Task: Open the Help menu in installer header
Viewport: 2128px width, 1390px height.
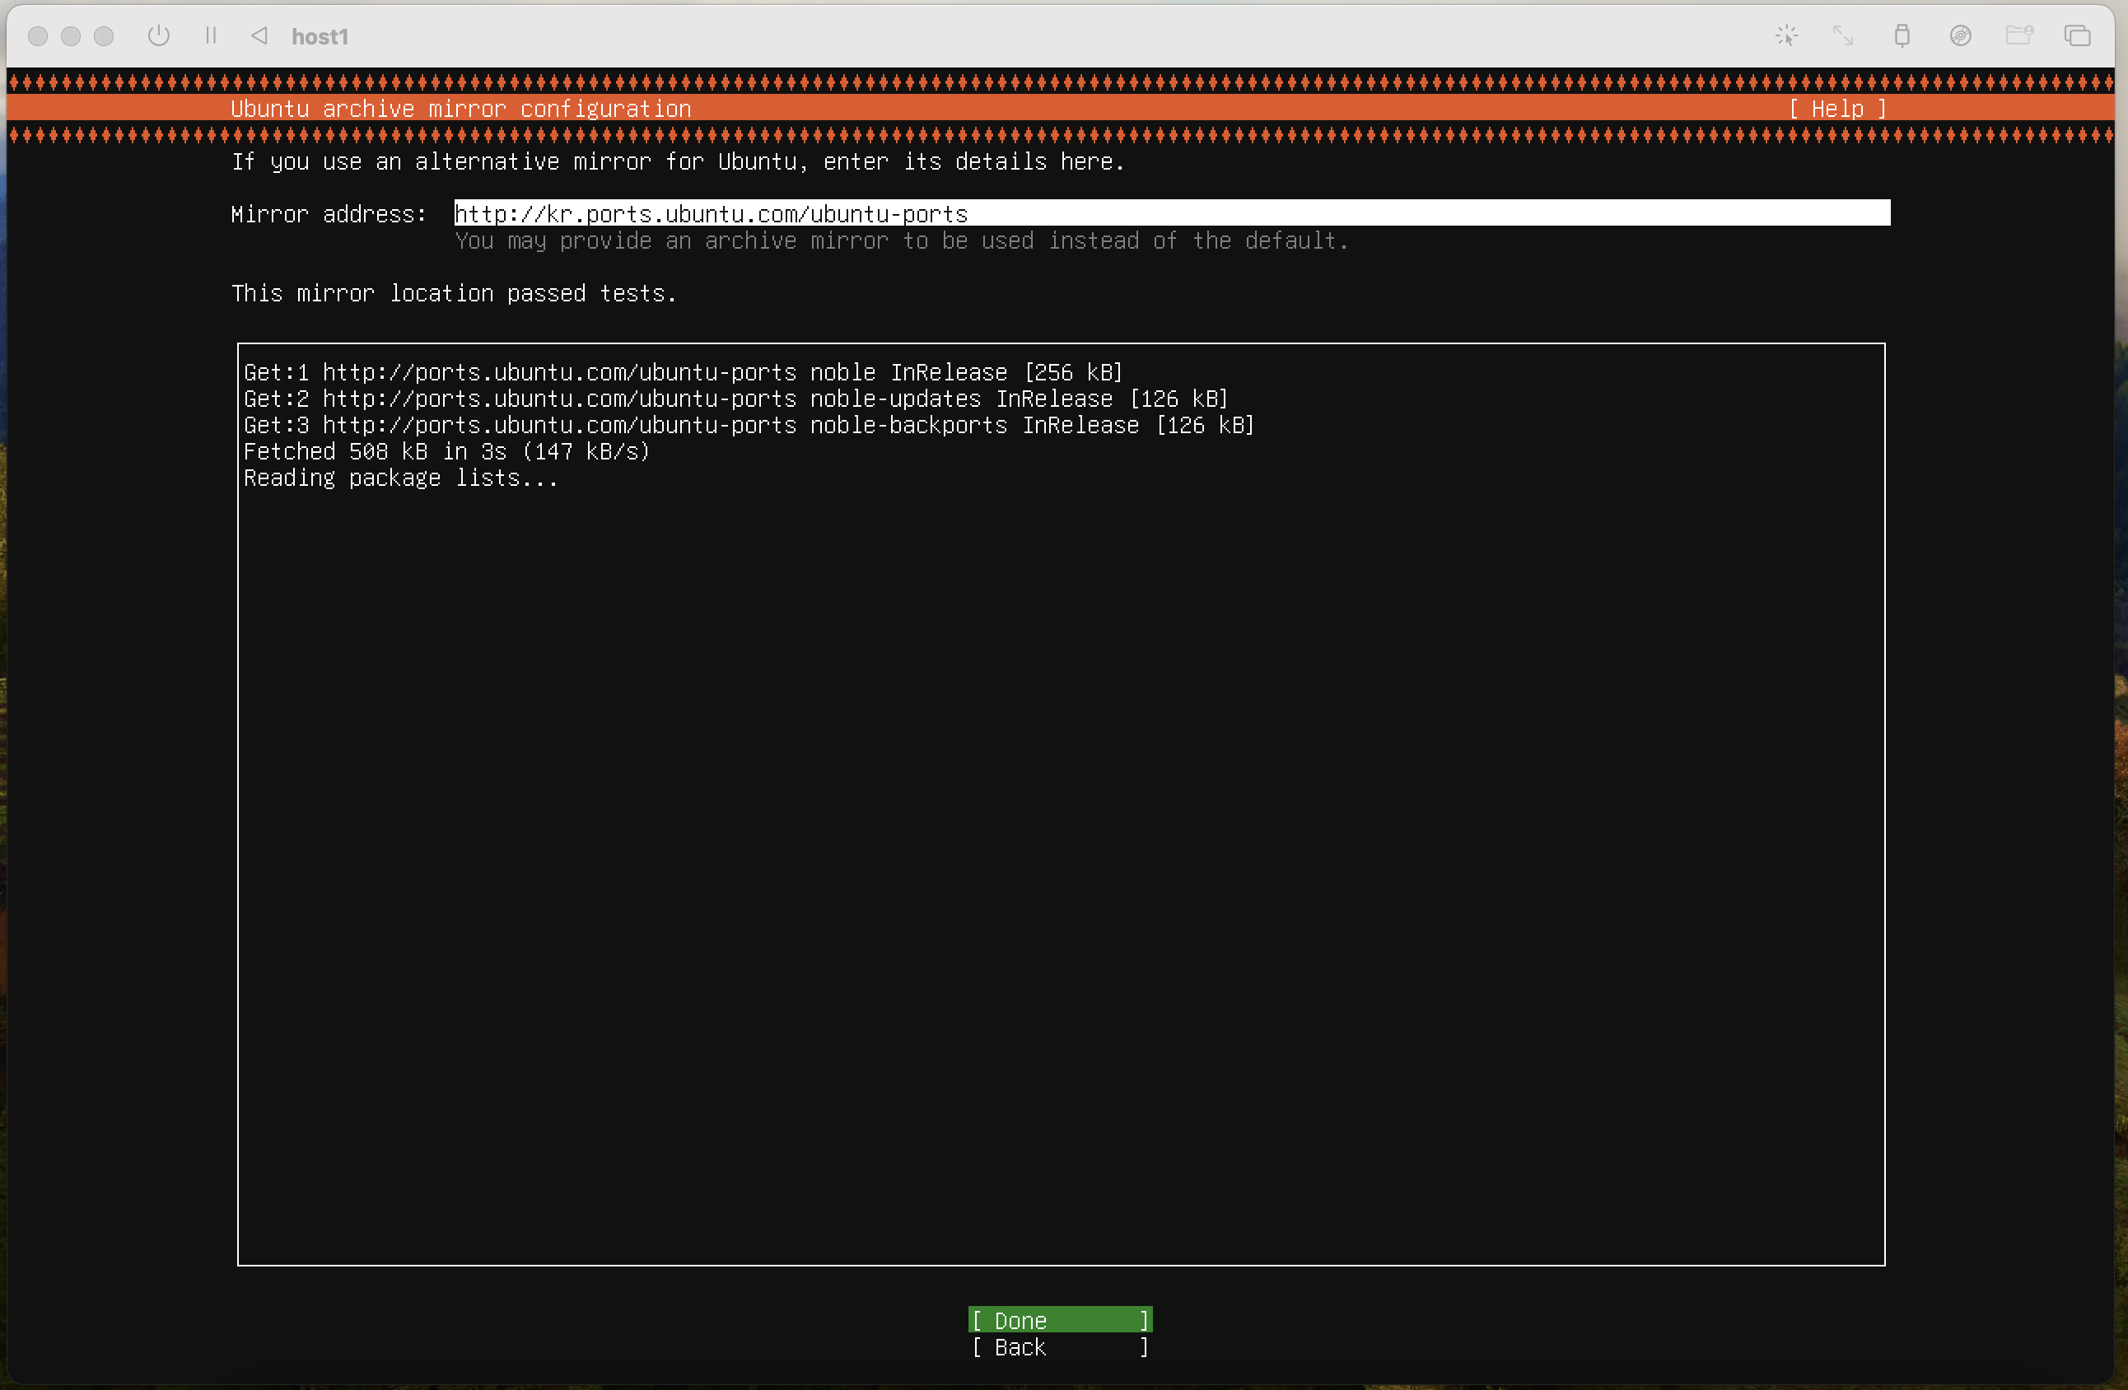Action: click(x=1836, y=109)
